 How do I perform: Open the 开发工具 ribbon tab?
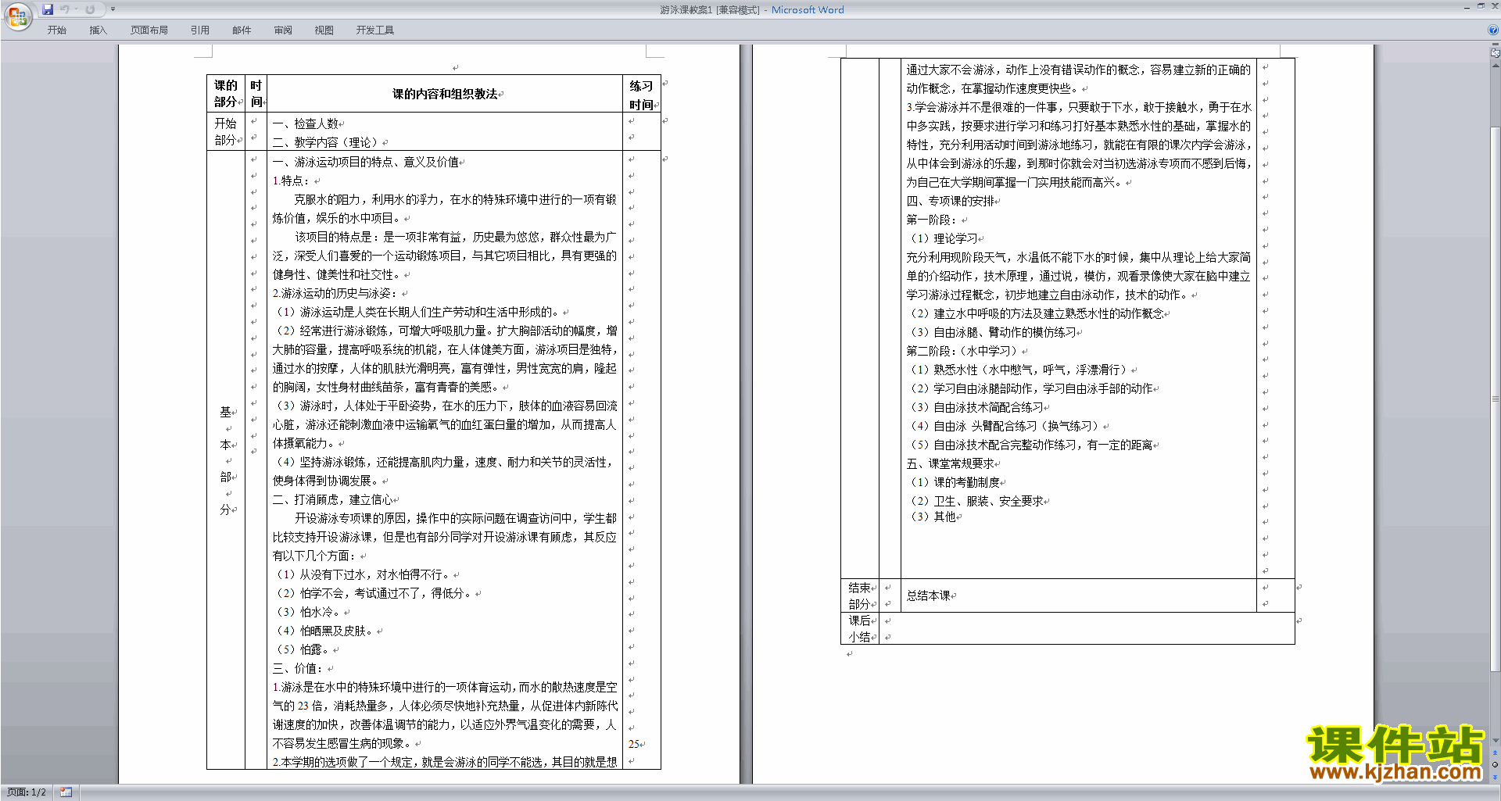375,30
